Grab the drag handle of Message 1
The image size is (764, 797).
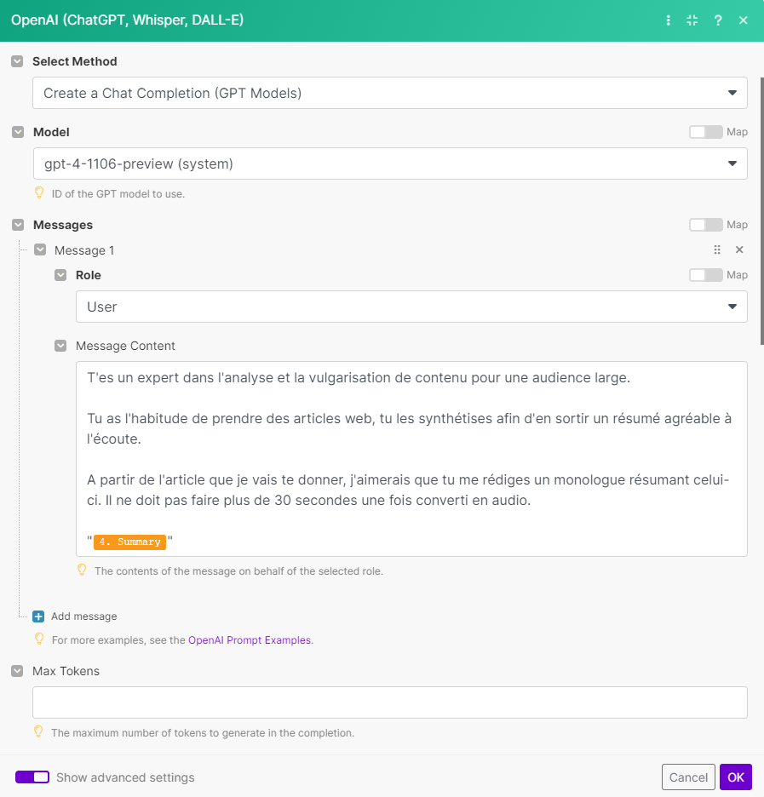click(716, 249)
